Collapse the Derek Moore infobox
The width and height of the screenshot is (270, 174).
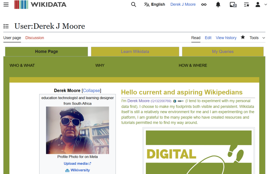pos(91,91)
